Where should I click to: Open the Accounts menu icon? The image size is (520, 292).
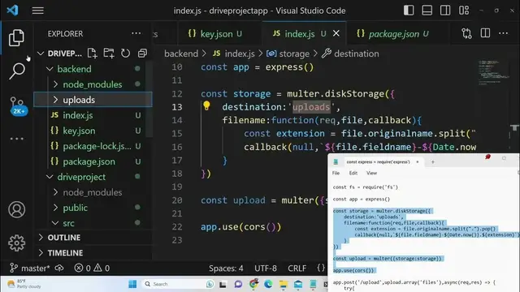(16, 209)
